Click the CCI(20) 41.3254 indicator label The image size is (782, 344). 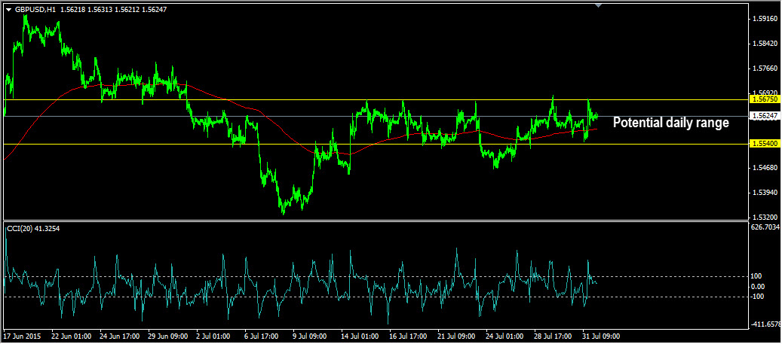tap(32, 229)
